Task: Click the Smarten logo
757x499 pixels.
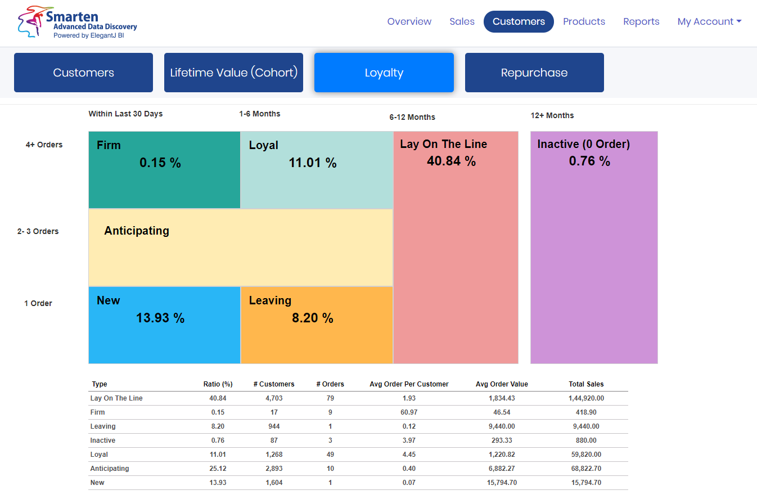Action: click(x=78, y=23)
